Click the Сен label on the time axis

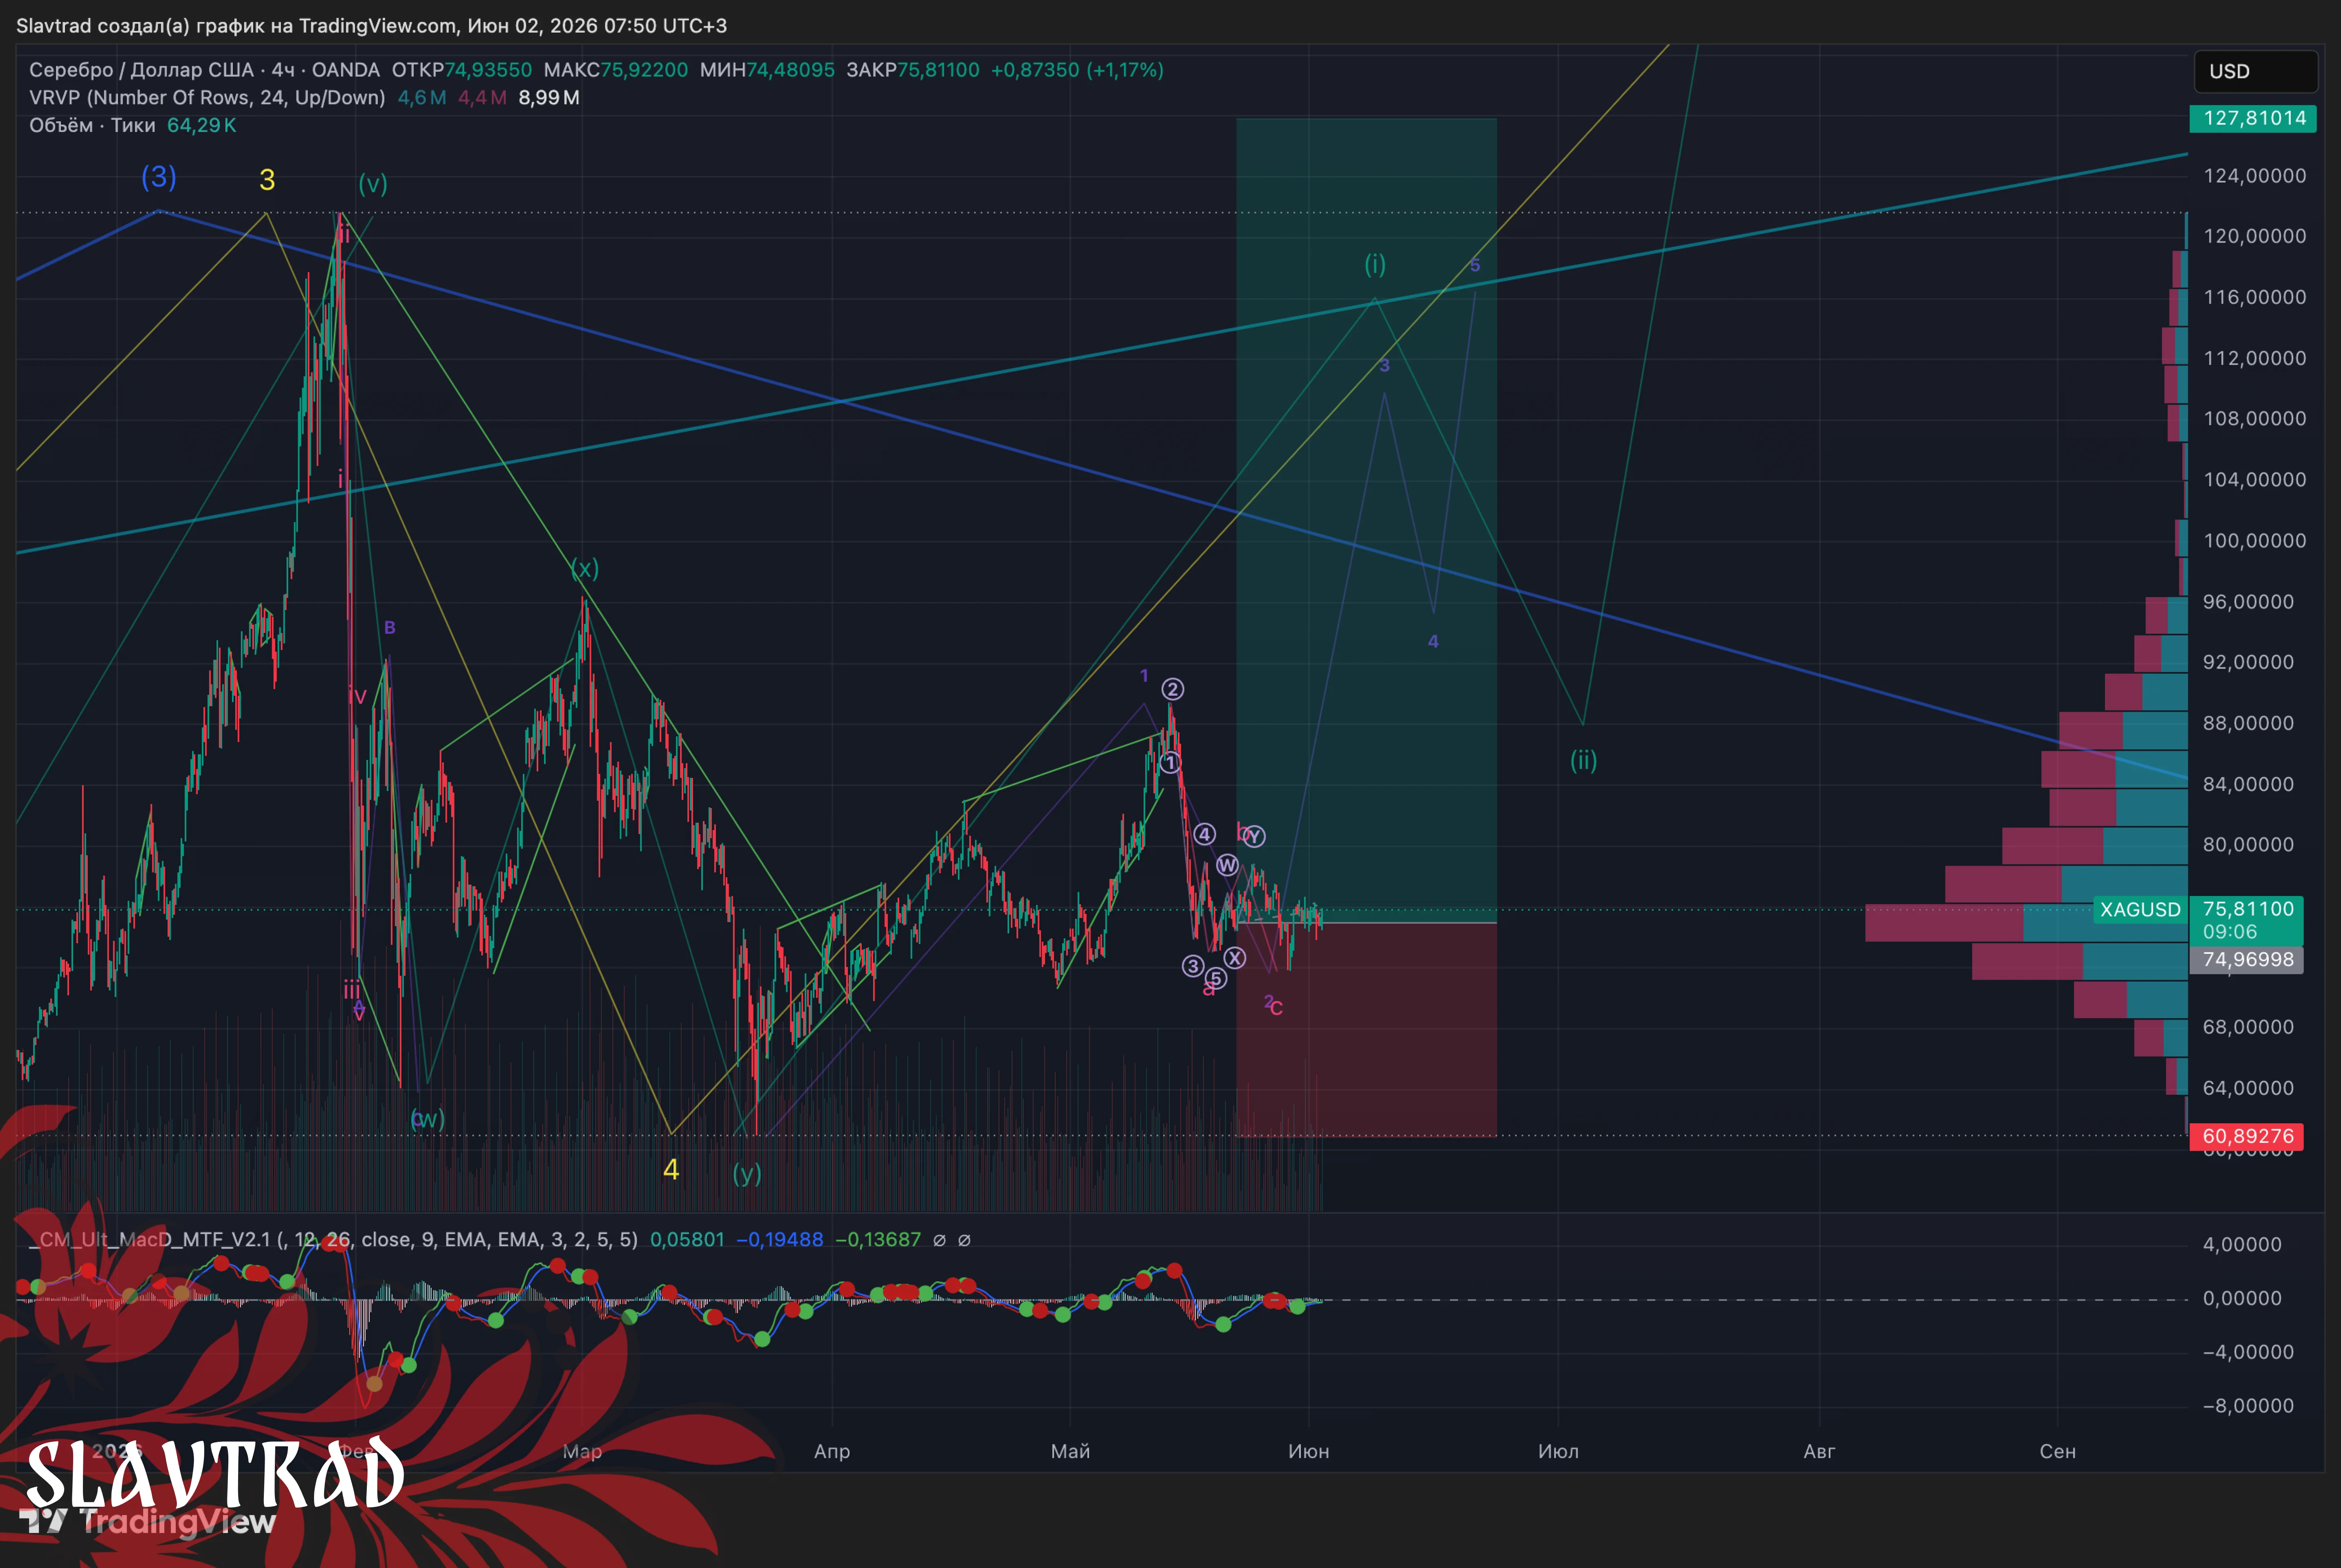click(2058, 1452)
